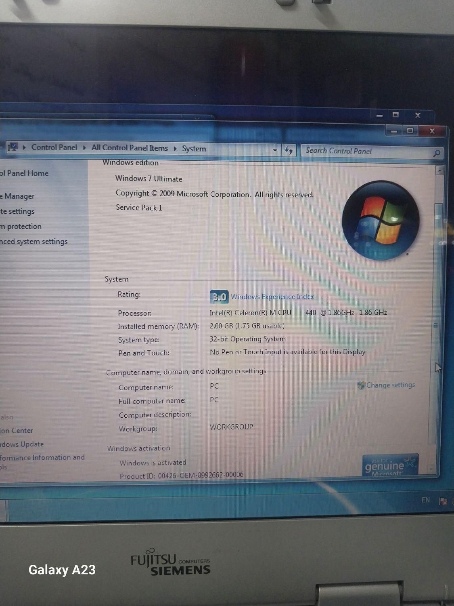
Task: Expand the arrow before 'System' in the breadcrumb
Action: (175, 148)
